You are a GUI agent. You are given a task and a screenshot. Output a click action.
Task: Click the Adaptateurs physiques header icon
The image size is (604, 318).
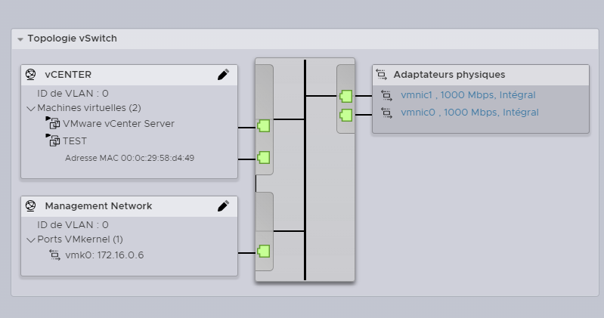tap(381, 75)
